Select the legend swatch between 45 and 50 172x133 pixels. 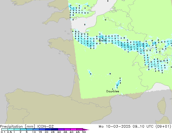[80, 129]
